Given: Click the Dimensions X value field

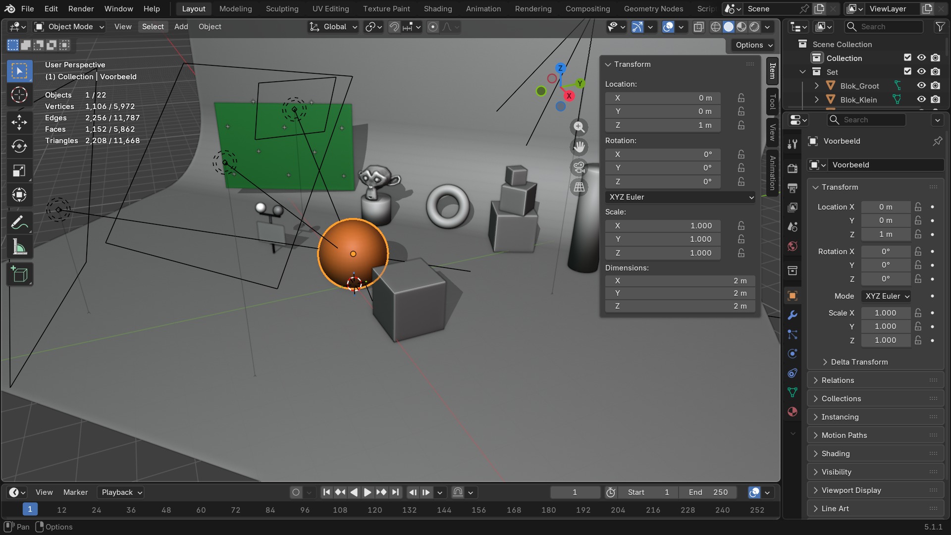Looking at the screenshot, I should click(680, 281).
